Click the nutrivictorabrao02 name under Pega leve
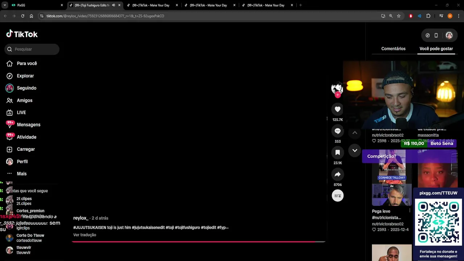464x261 pixels. [388, 224]
